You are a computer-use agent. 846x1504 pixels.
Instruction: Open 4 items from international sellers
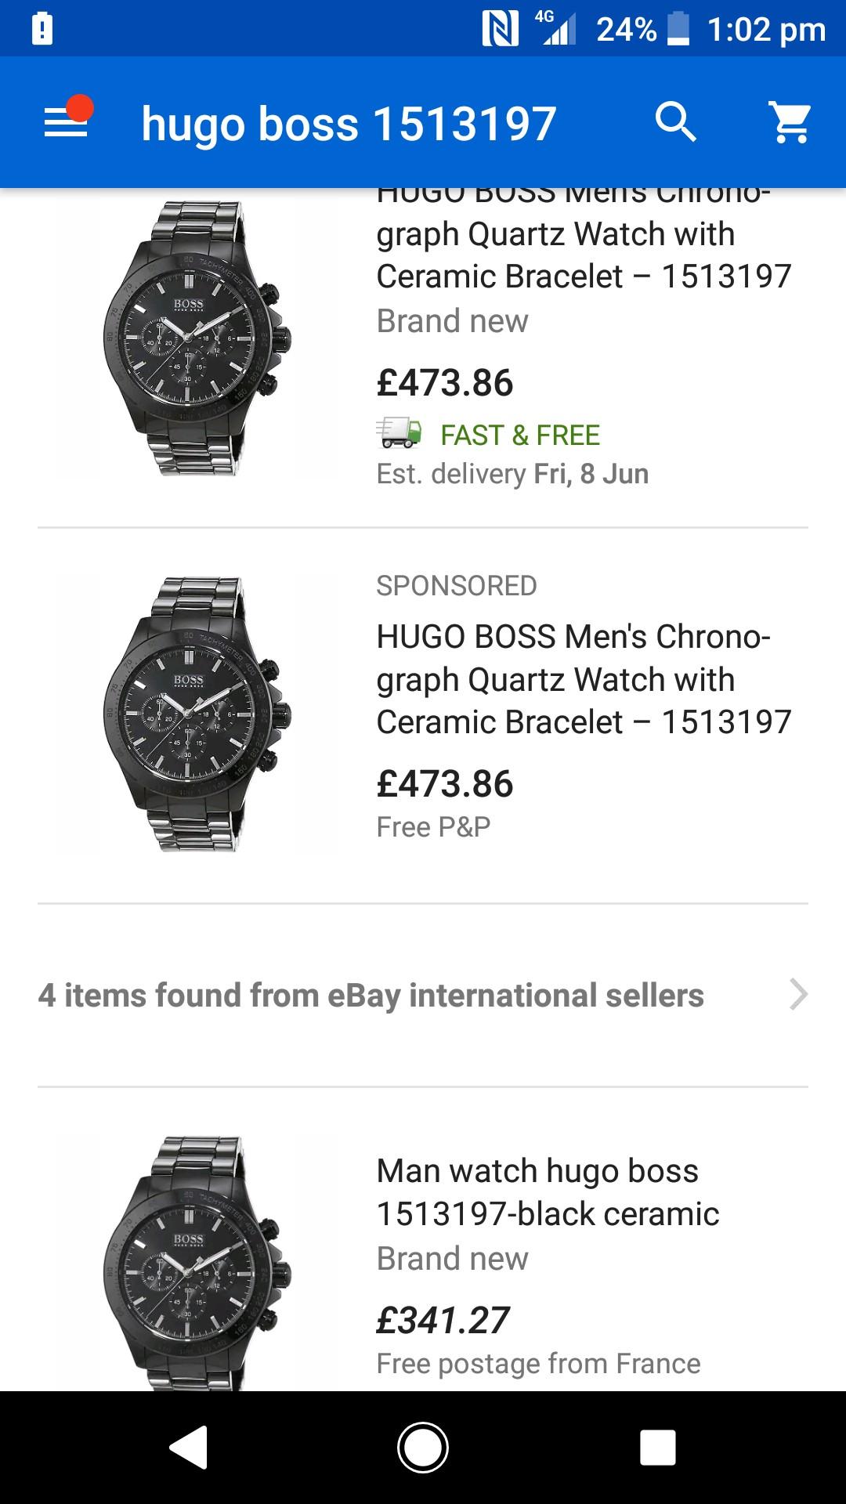pyautogui.click(x=371, y=995)
